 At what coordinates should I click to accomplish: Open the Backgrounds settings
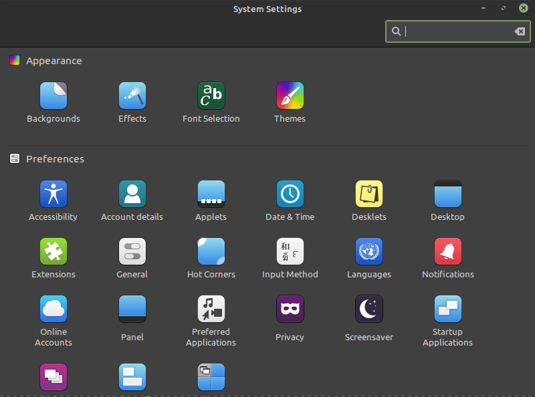pos(53,96)
